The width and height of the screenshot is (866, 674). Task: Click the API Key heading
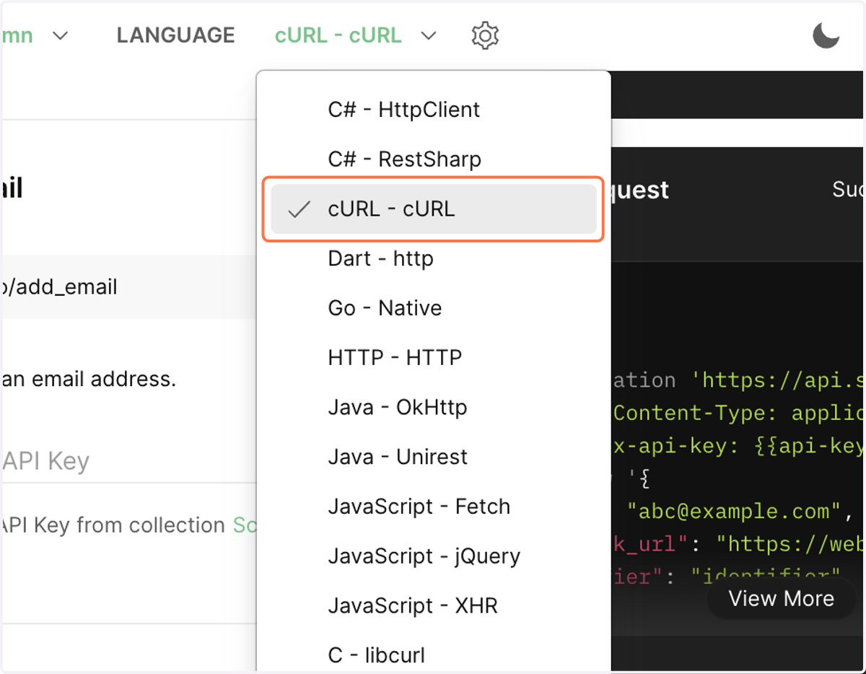tap(45, 461)
